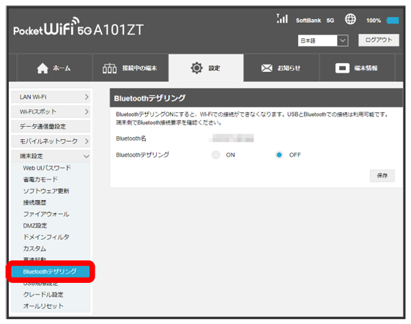Click the device information icon

[x=342, y=69]
